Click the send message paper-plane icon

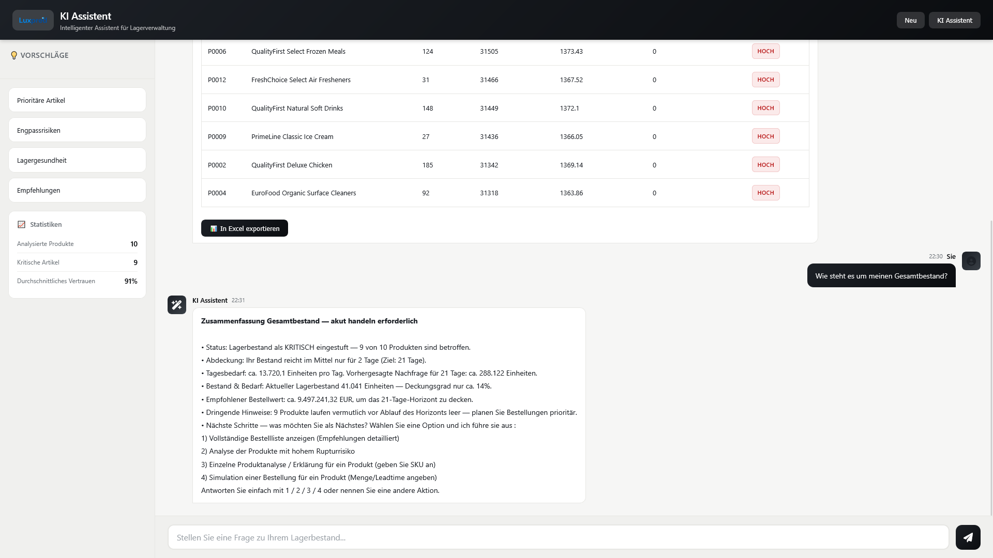(x=968, y=537)
